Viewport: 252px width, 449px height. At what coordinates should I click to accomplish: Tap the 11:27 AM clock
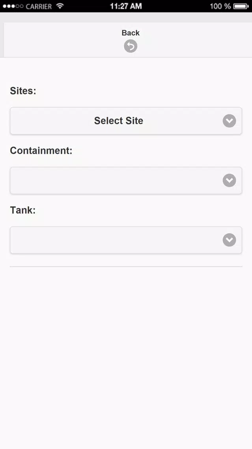[x=126, y=6]
